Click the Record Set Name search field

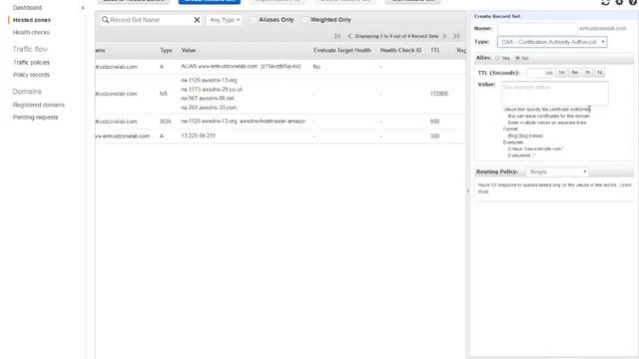tap(150, 20)
